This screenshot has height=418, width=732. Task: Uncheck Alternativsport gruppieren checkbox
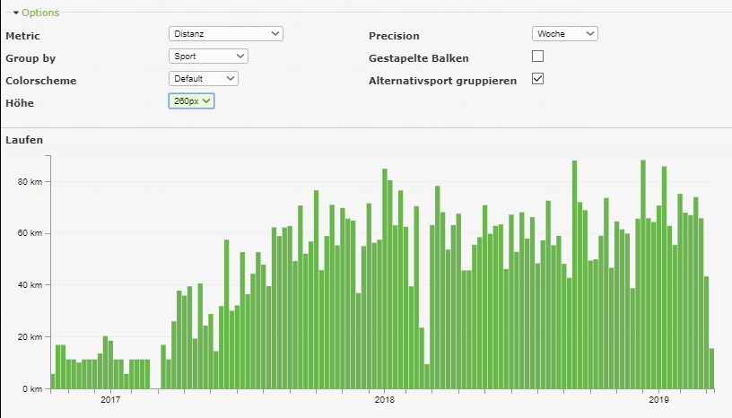[537, 79]
